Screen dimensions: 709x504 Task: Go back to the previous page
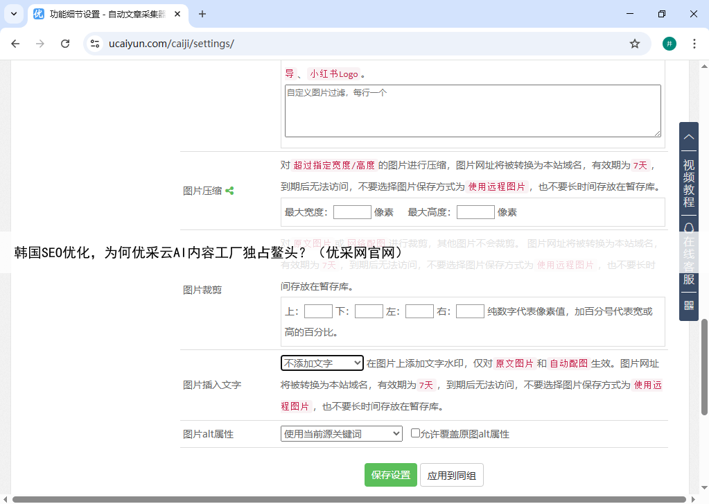click(x=15, y=44)
